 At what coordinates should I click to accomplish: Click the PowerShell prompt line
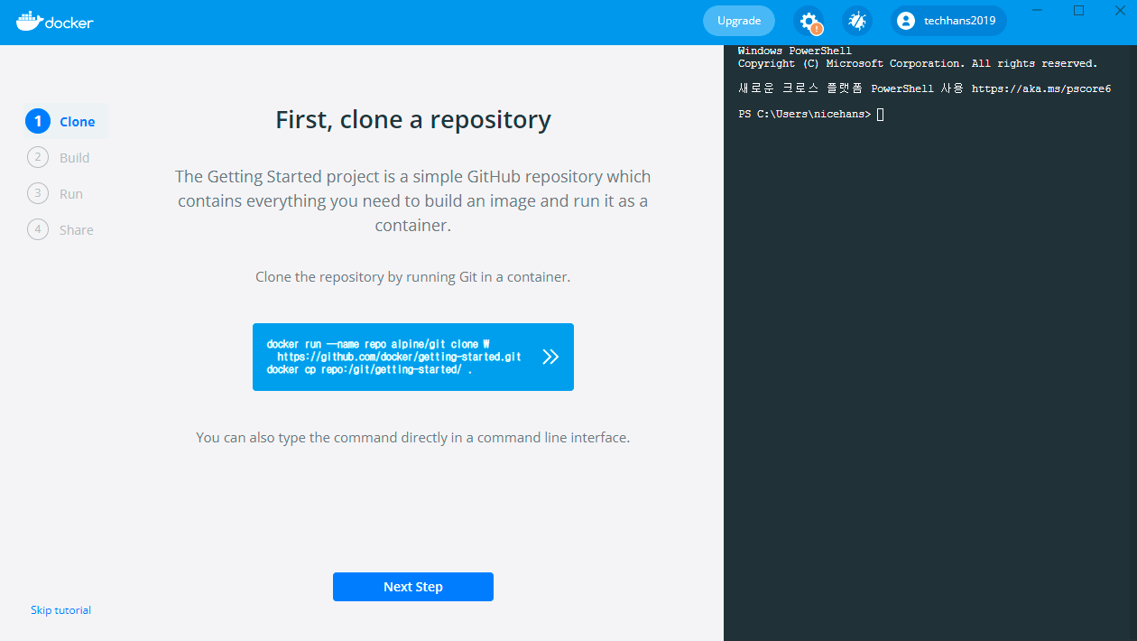810,115
